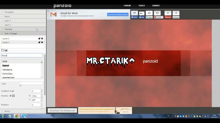
Task: Click the ad info icon above Gmail ad
Action: (x=48, y=11)
